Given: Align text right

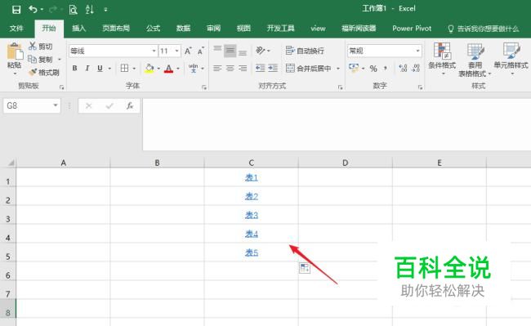Looking at the screenshot, I should tap(243, 69).
